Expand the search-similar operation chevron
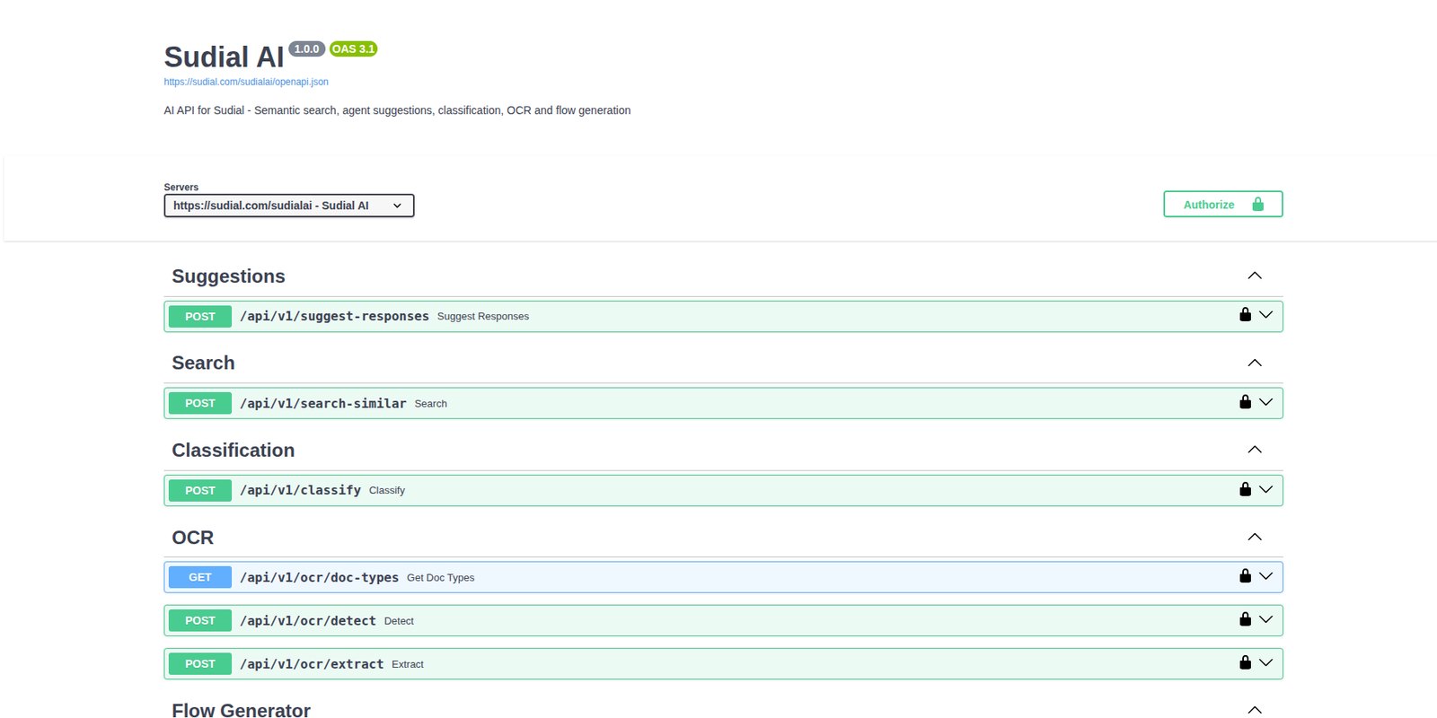Viewport: 1437px width, 718px height. pyautogui.click(x=1266, y=402)
